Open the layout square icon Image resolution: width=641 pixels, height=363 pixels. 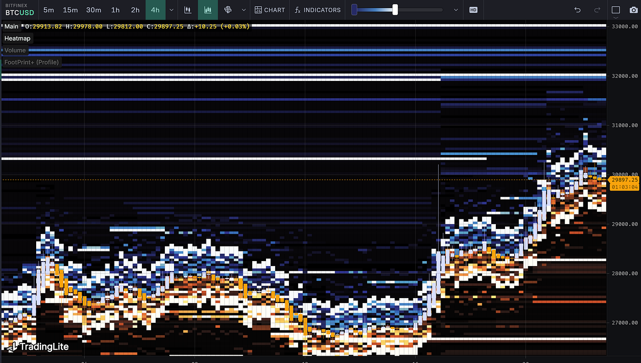pyautogui.click(x=616, y=10)
